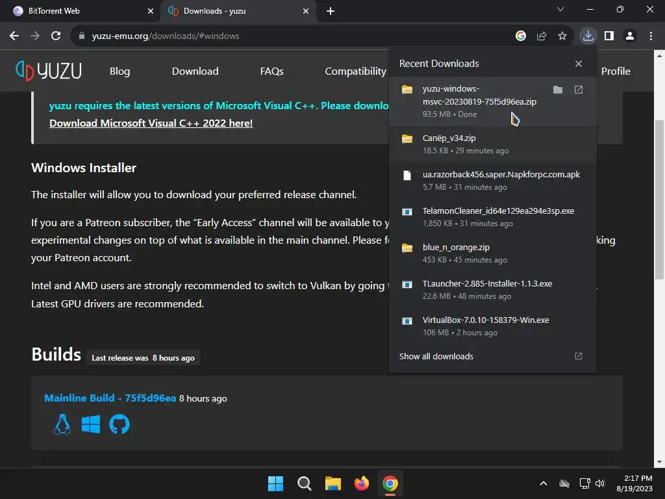Open TelamonCleaner exe download entry
Screen dimensions: 665x499
tap(493, 217)
